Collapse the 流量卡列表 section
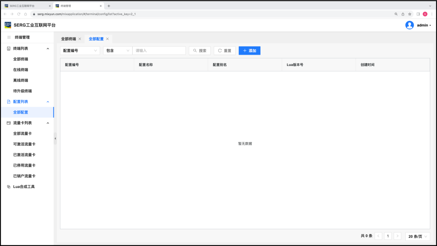This screenshot has width=437, height=246. tap(48, 123)
